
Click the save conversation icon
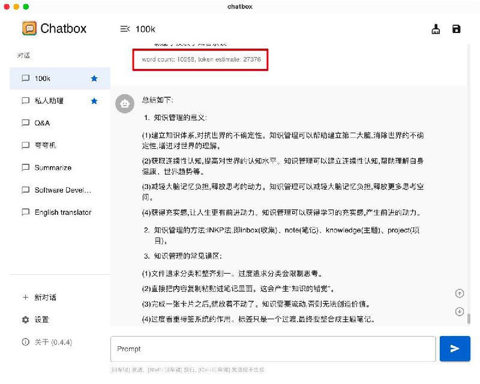456,29
